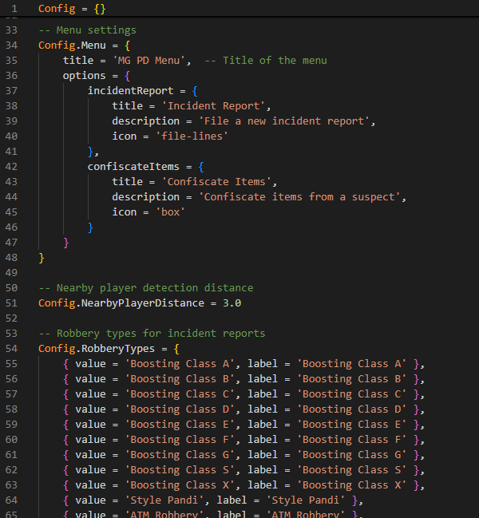Click the string 'Confiscate Items'
The width and height of the screenshot is (479, 518).
[x=216, y=182]
